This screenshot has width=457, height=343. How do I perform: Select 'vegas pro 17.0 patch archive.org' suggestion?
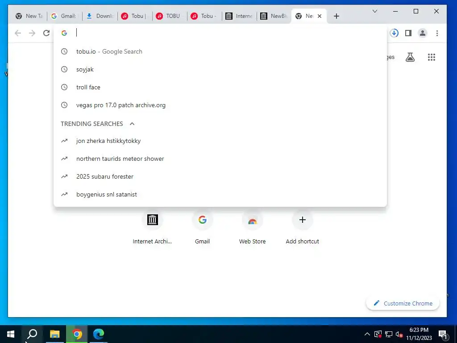coord(220,105)
